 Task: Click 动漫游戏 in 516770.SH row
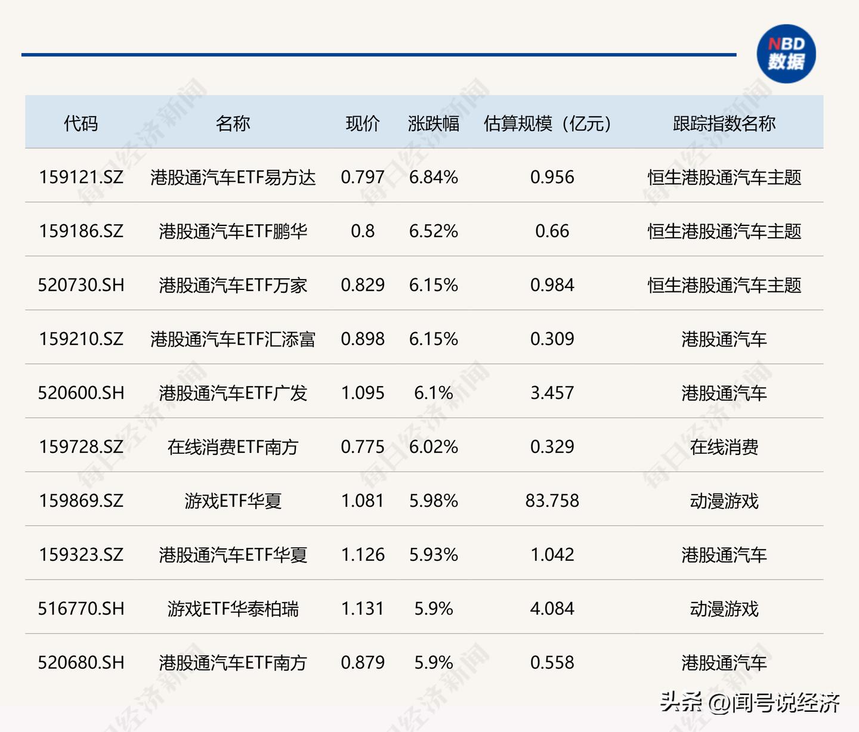724,609
